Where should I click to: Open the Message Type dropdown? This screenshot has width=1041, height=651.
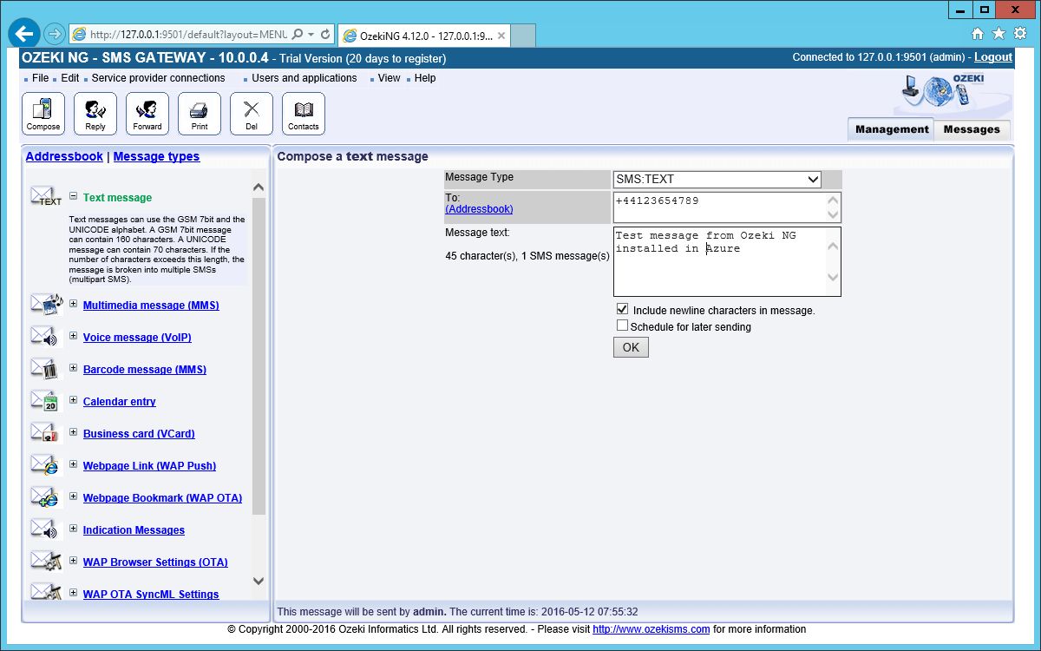[717, 180]
